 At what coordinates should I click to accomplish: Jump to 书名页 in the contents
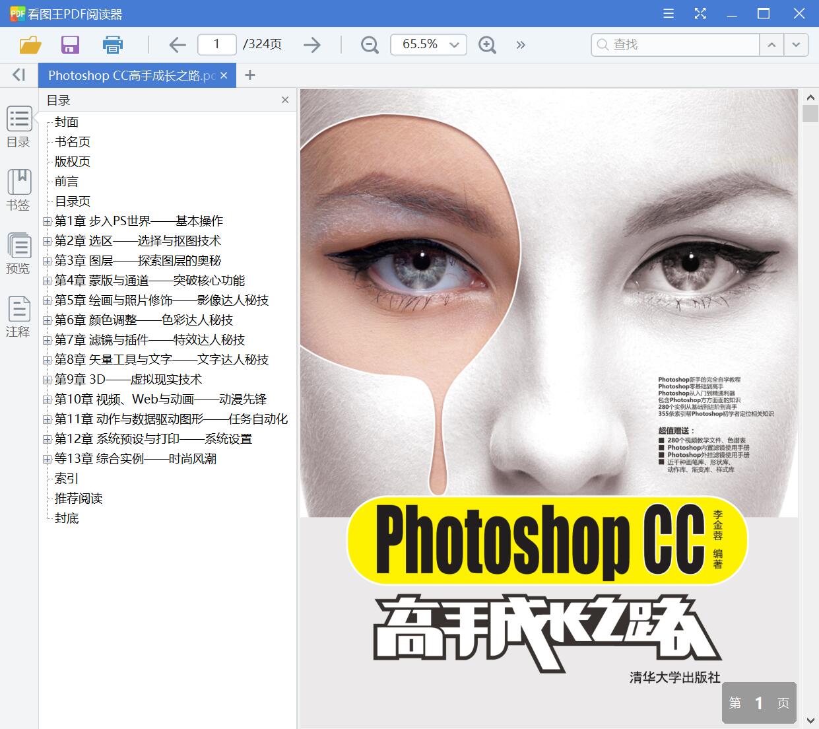pyautogui.click(x=73, y=142)
